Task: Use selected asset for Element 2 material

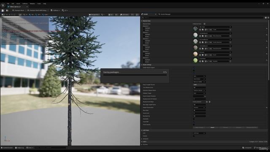Action: (200, 42)
